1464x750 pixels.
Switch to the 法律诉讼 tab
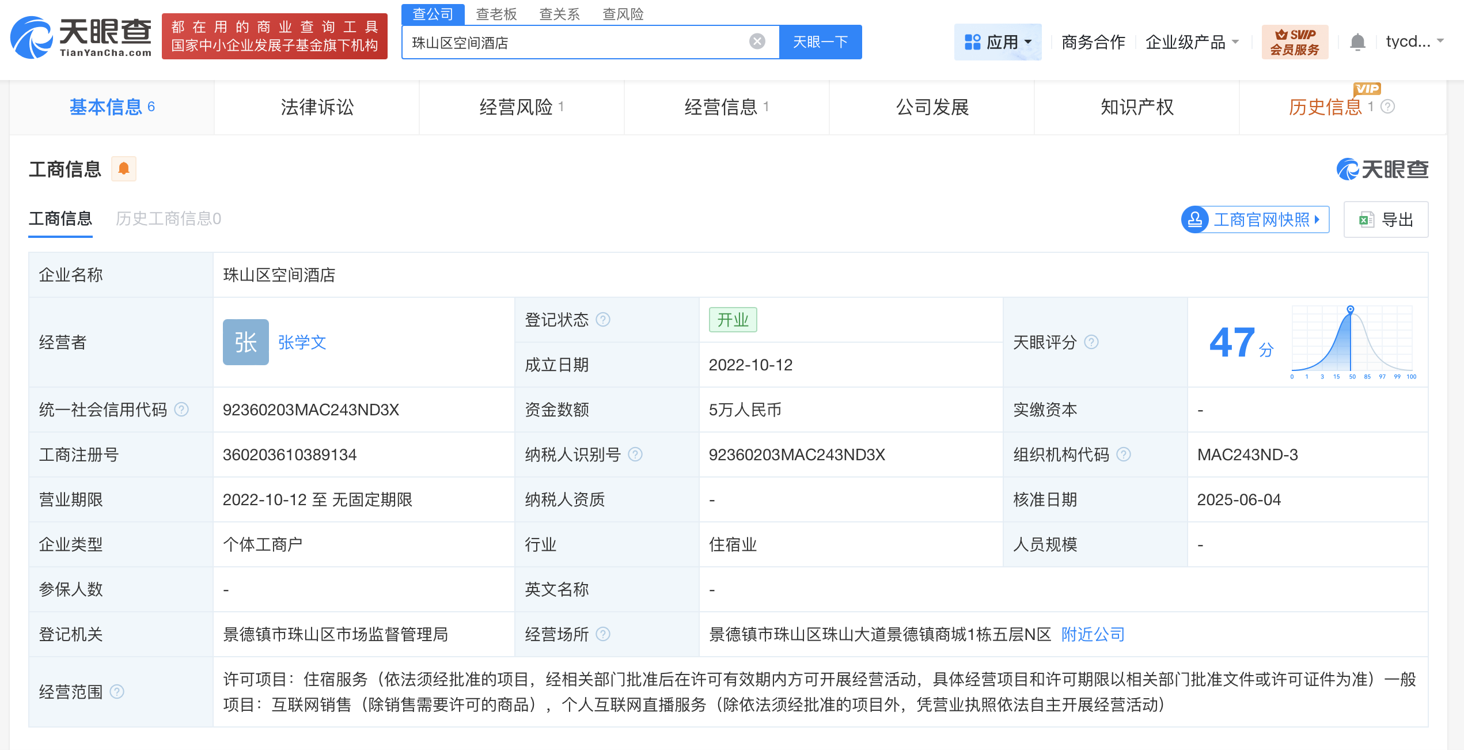pos(317,107)
